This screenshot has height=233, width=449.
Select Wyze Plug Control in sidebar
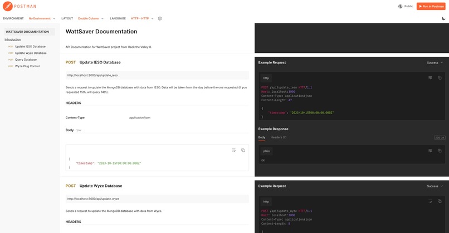[27, 66]
